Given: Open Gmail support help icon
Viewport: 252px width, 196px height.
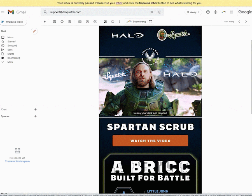Looking at the screenshot, I should pyautogui.click(x=208, y=12).
